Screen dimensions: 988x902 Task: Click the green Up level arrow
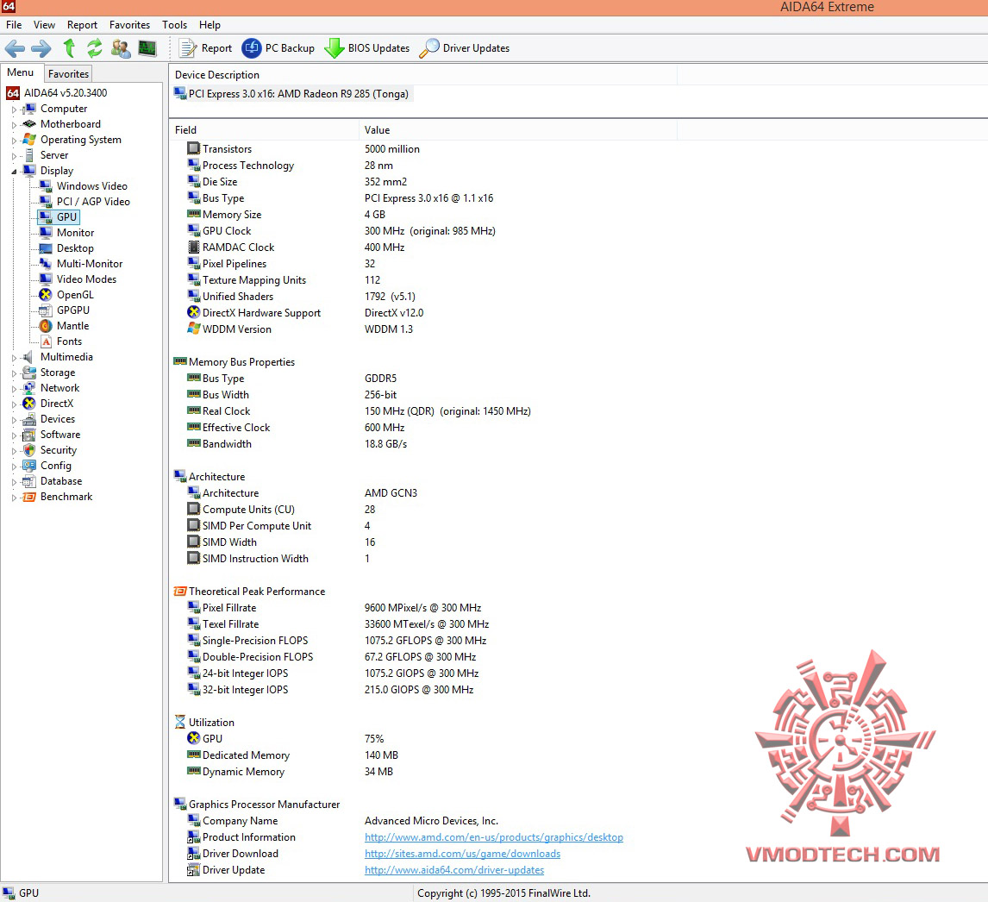tap(69, 48)
